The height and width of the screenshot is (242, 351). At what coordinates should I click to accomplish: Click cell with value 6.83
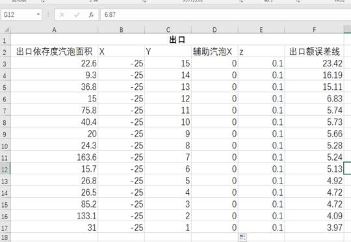click(315, 98)
